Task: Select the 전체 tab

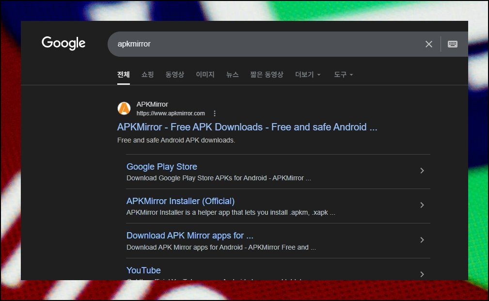Action: (x=124, y=75)
